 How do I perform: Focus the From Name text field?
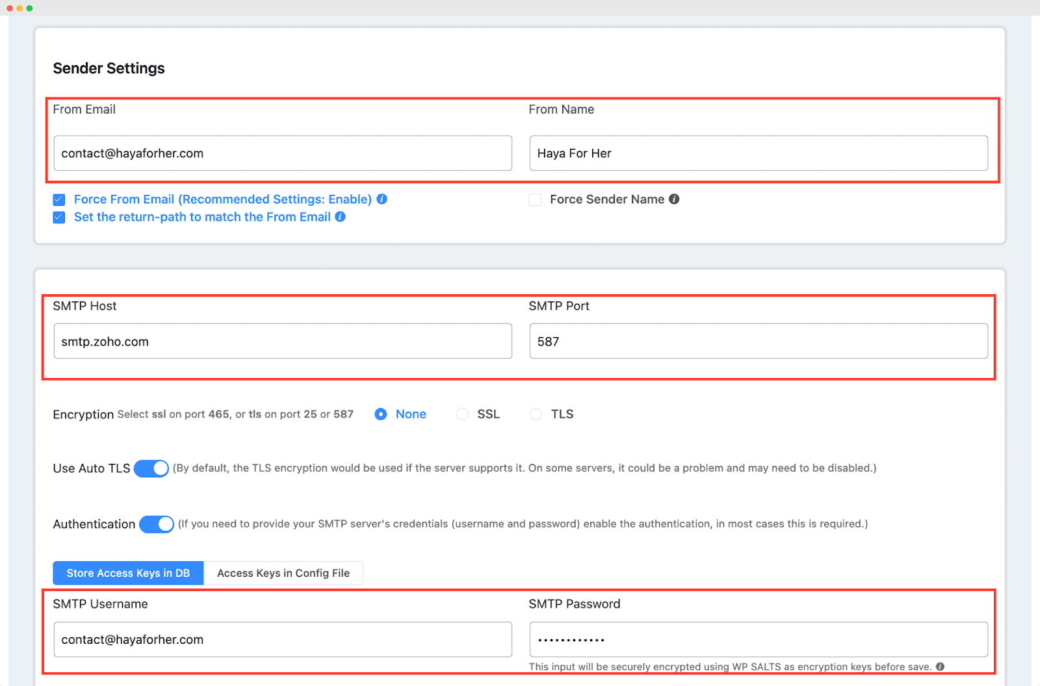point(759,153)
